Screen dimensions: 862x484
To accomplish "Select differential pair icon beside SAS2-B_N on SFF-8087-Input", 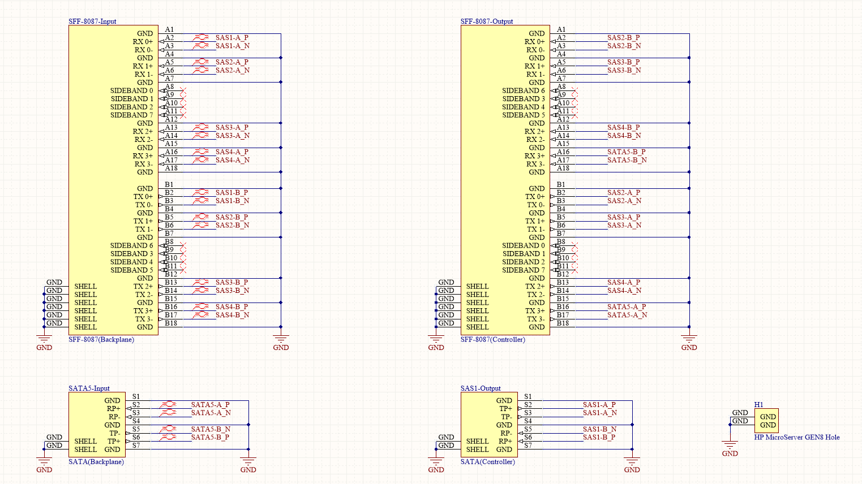I will coord(201,224).
